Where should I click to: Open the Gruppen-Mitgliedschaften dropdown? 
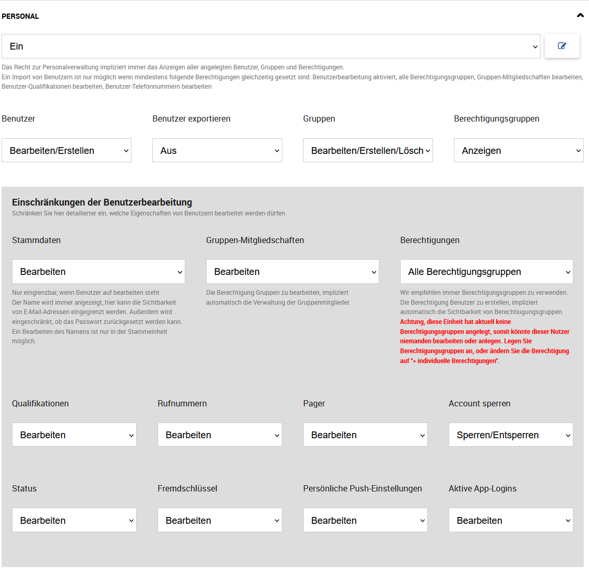point(292,271)
